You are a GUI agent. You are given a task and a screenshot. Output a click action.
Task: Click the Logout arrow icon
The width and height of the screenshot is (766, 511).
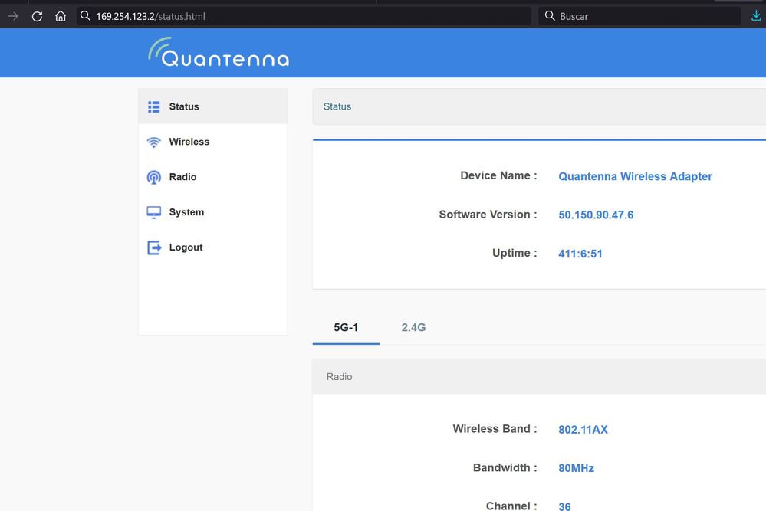tap(154, 247)
